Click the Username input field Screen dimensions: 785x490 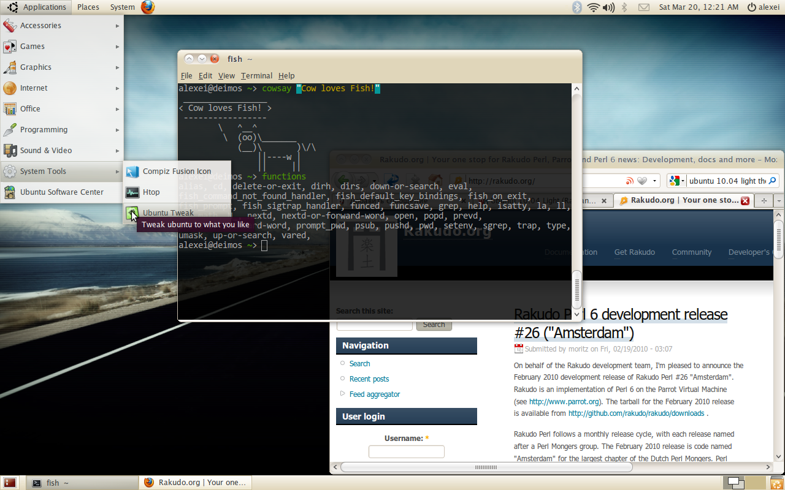pyautogui.click(x=406, y=452)
